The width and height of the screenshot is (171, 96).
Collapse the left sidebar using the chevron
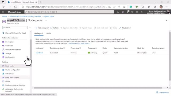click(x=30, y=28)
